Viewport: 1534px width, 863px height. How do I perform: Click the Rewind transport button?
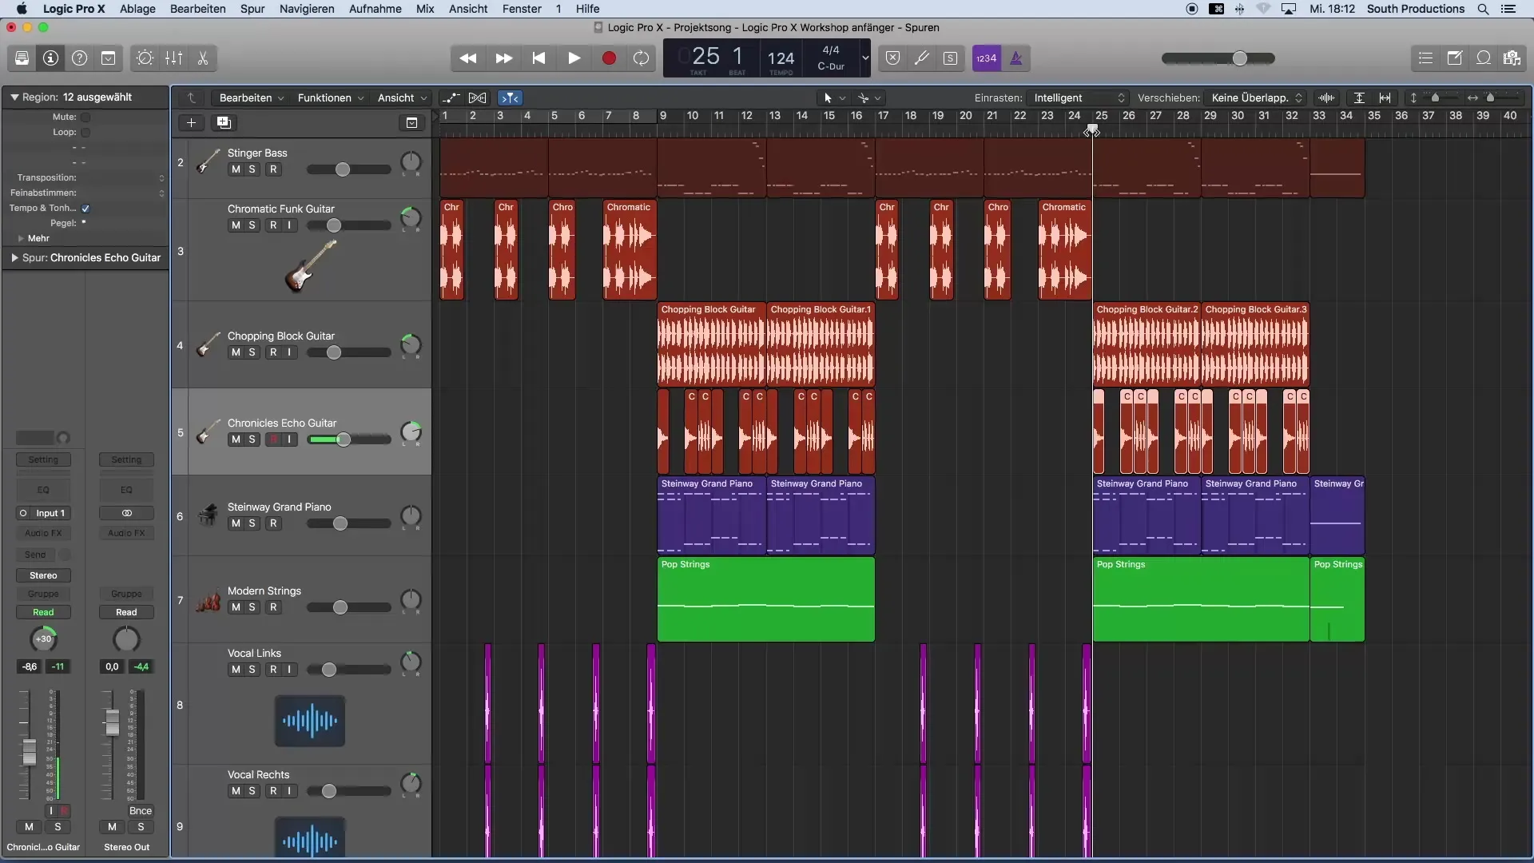[468, 58]
